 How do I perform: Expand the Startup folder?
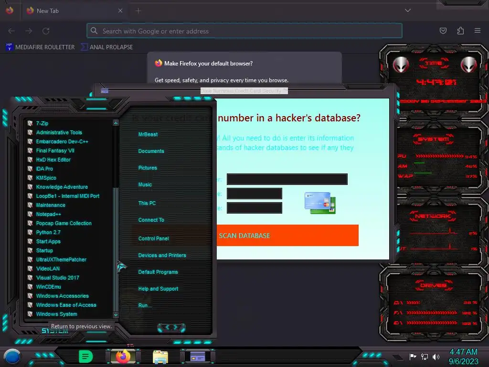pos(44,250)
